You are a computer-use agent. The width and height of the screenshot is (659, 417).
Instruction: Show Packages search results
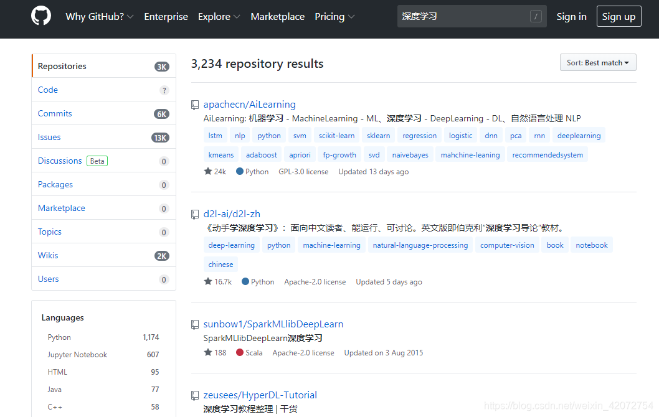point(104,184)
